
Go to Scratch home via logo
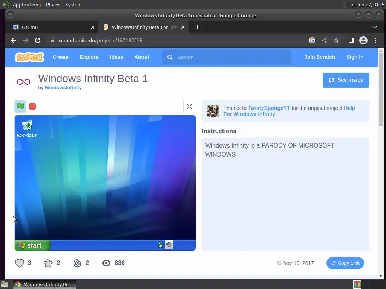point(29,57)
